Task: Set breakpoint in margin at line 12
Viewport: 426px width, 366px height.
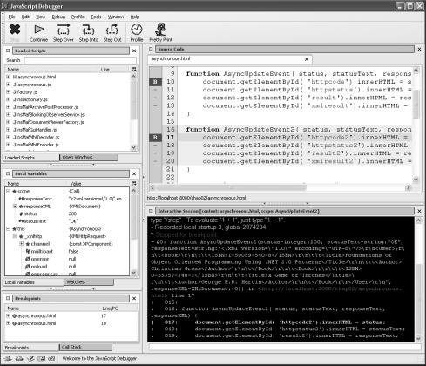Action: (155, 98)
